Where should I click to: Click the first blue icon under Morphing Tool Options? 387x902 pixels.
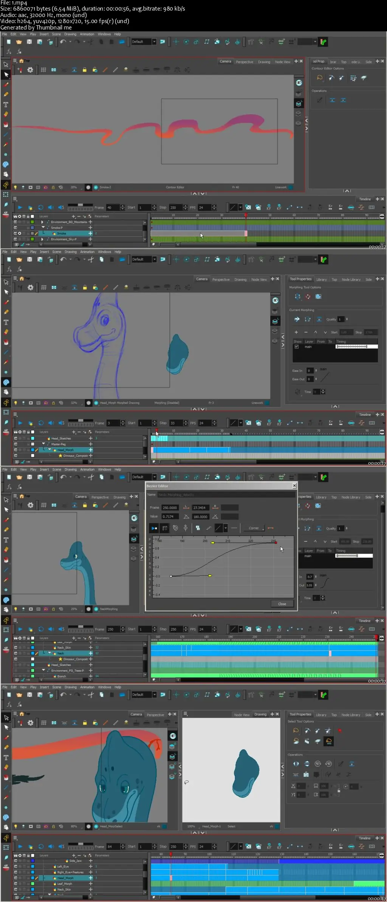pyautogui.click(x=297, y=297)
